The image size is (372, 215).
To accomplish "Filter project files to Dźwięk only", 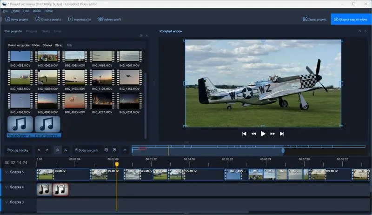I will [47, 45].
